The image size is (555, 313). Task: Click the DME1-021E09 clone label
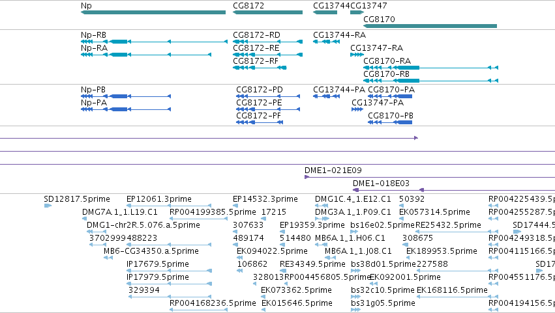[333, 170]
